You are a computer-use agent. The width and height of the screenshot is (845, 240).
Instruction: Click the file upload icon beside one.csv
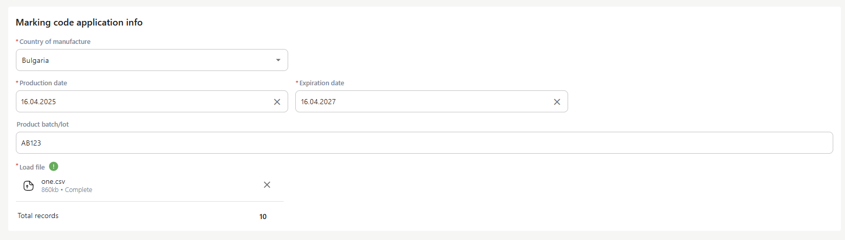click(29, 186)
